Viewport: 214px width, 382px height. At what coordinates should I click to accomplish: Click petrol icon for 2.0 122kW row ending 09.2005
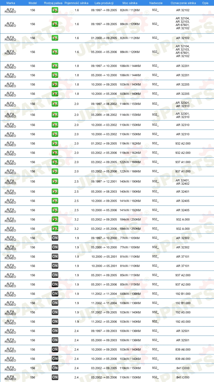55,162
